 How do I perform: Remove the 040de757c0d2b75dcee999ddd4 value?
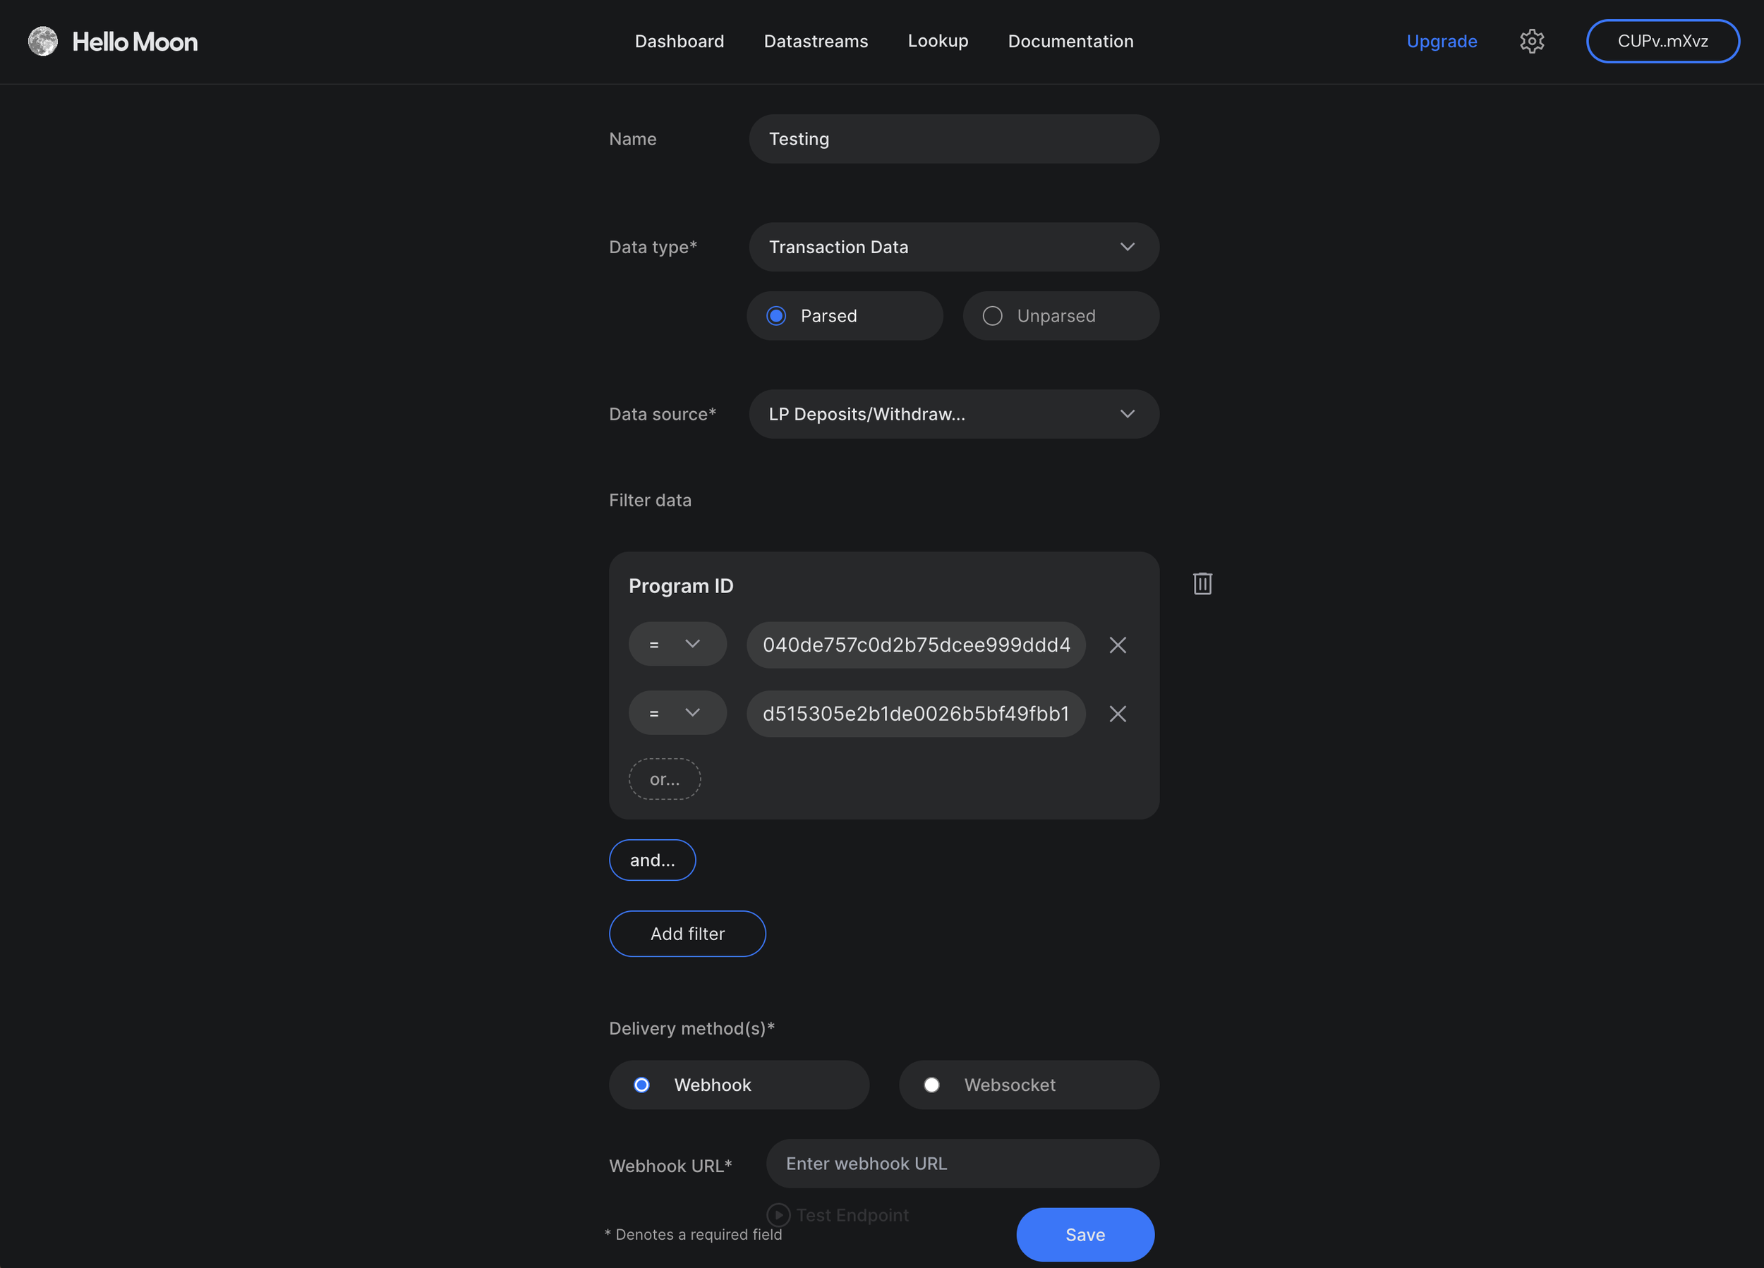1118,645
